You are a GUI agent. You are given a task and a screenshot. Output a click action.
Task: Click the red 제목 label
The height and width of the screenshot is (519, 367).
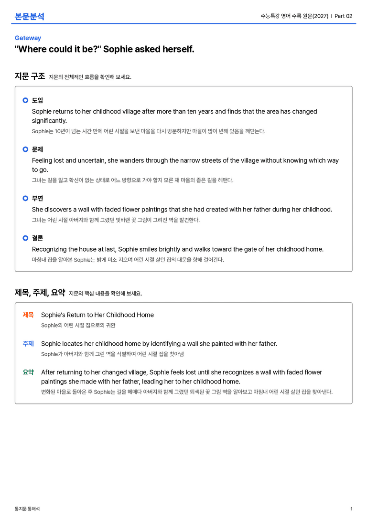pyautogui.click(x=28, y=315)
